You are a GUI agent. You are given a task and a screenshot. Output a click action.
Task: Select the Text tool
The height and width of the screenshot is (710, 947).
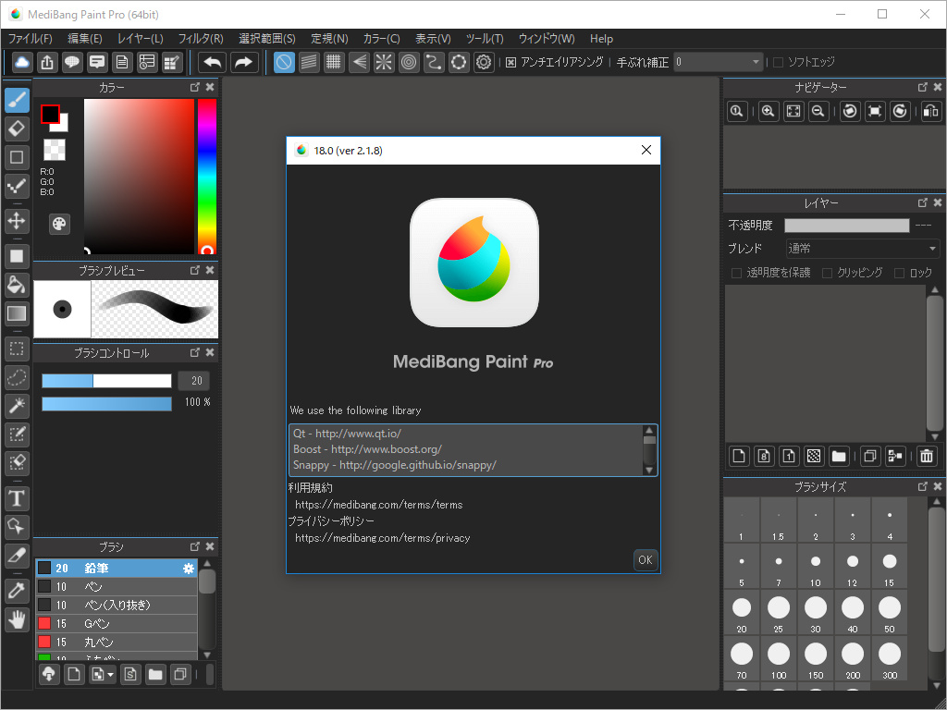(17, 498)
